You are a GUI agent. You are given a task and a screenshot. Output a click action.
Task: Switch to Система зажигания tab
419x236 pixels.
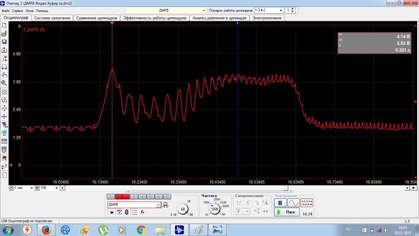52,18
